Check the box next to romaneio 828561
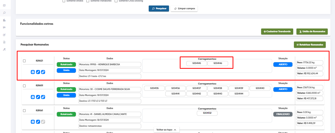 [x=24, y=110]
